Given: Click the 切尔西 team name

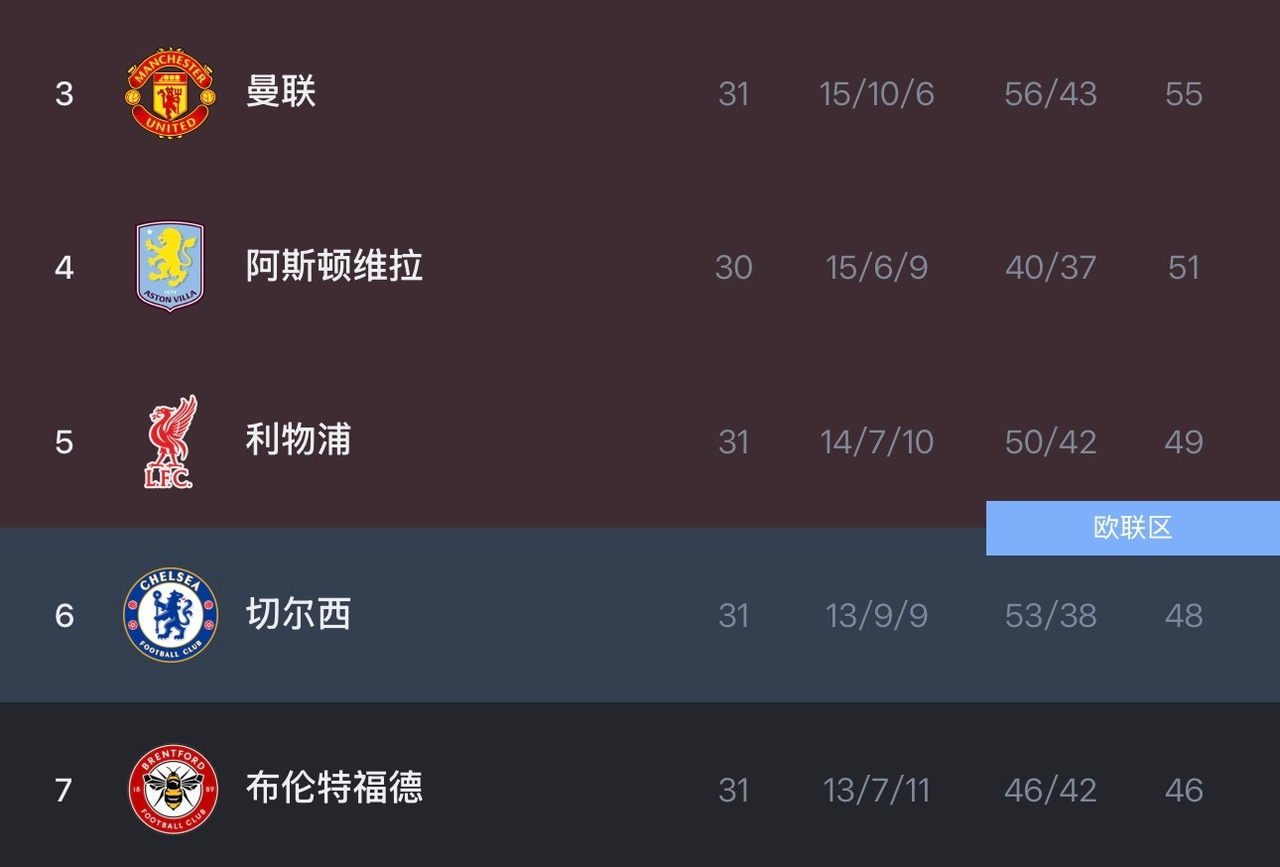Looking at the screenshot, I should click(x=298, y=615).
